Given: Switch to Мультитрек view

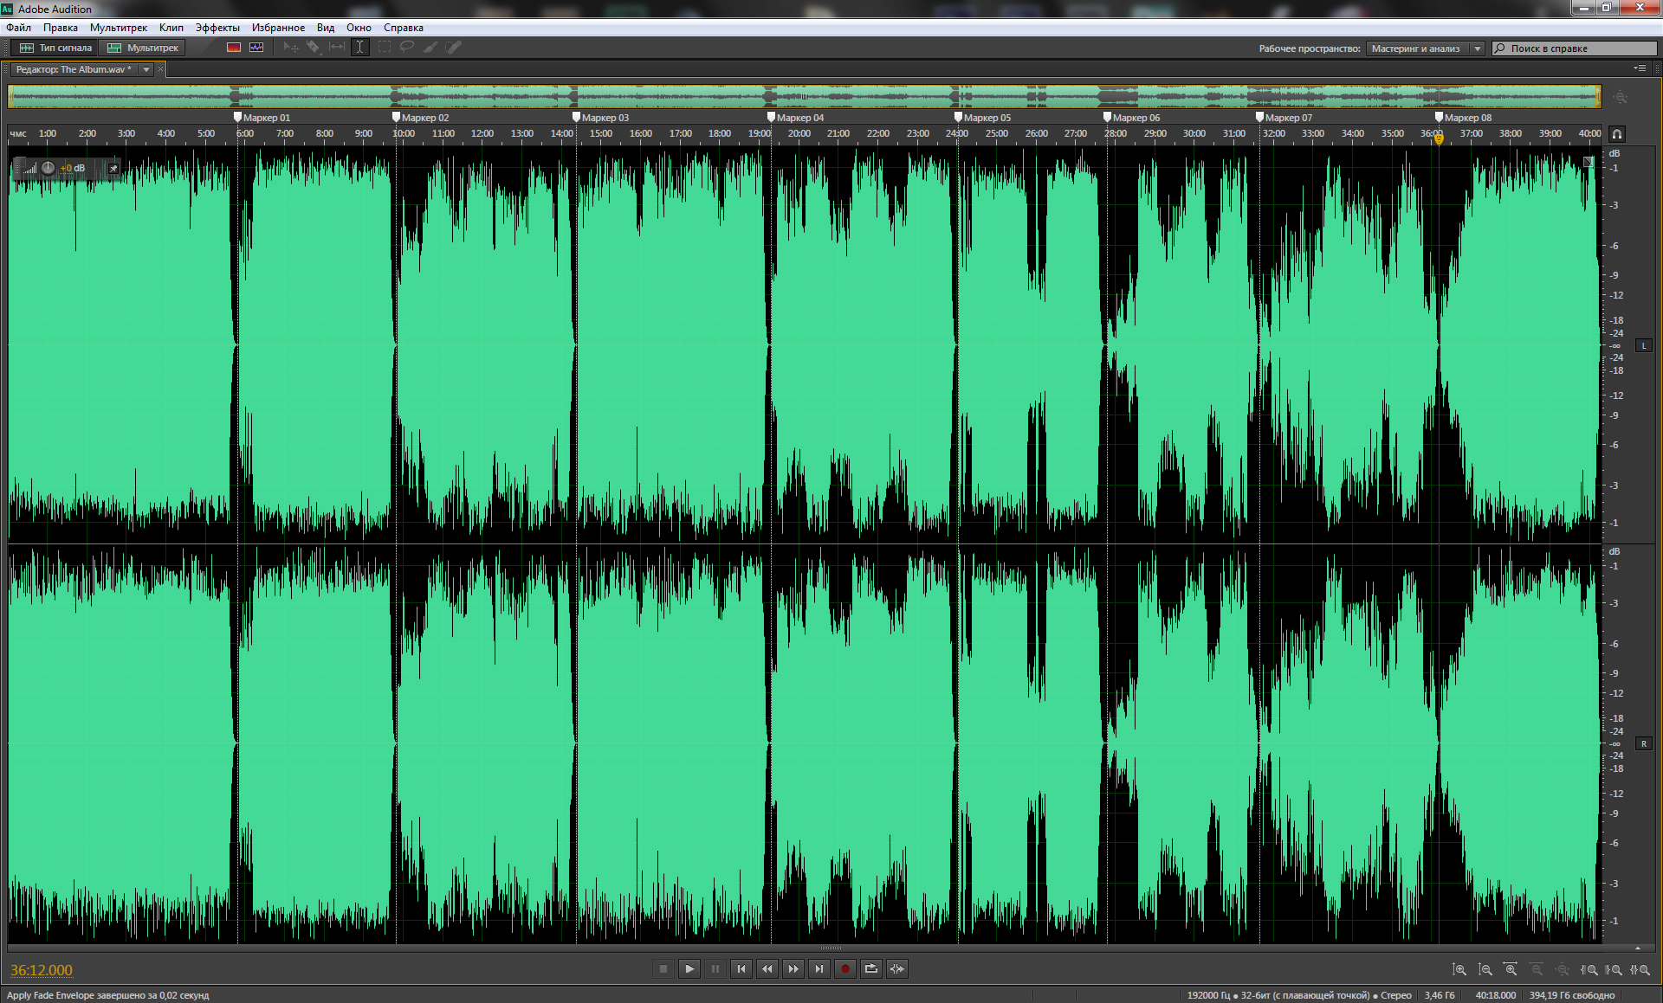Looking at the screenshot, I should [143, 48].
